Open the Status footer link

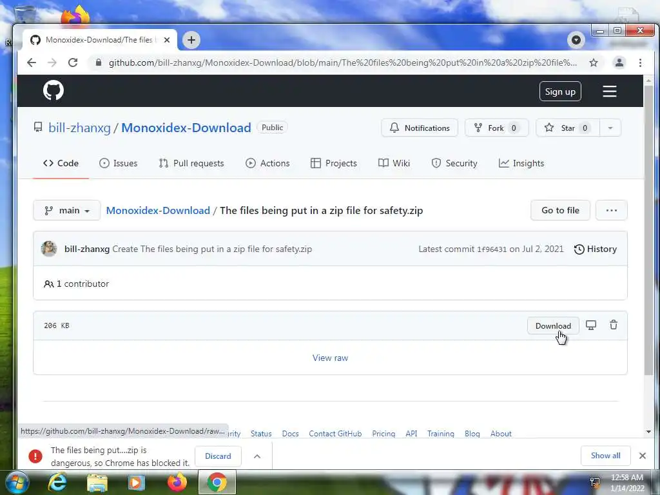click(261, 434)
